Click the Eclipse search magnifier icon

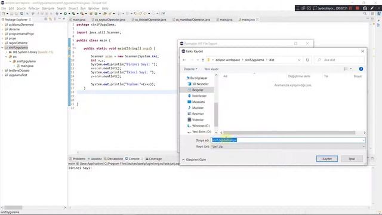pos(365,14)
